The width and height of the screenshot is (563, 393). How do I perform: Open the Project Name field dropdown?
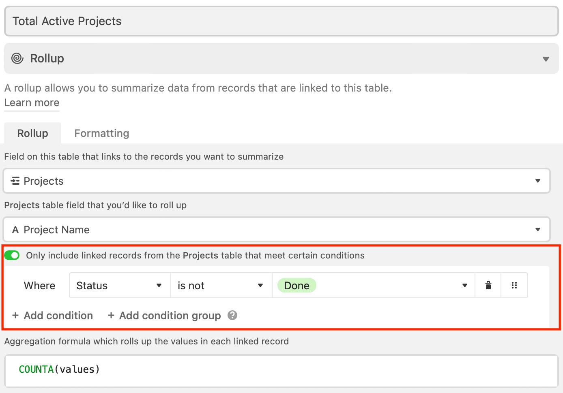pos(537,229)
